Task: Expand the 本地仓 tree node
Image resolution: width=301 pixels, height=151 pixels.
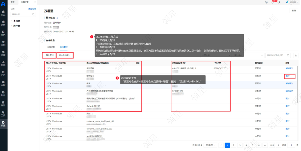Action: click(x=11, y=21)
